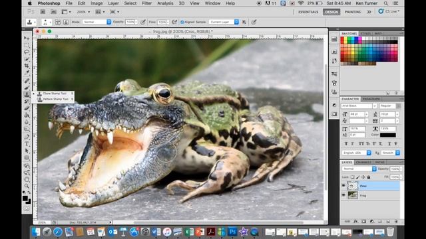Toggle Quick Mask mode

tap(27, 208)
